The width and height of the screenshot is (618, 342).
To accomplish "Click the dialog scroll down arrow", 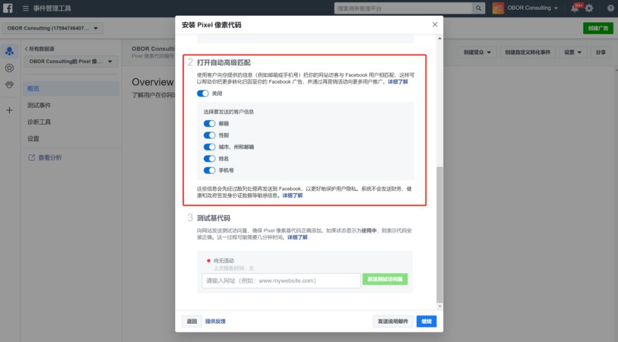I will coord(440,306).
